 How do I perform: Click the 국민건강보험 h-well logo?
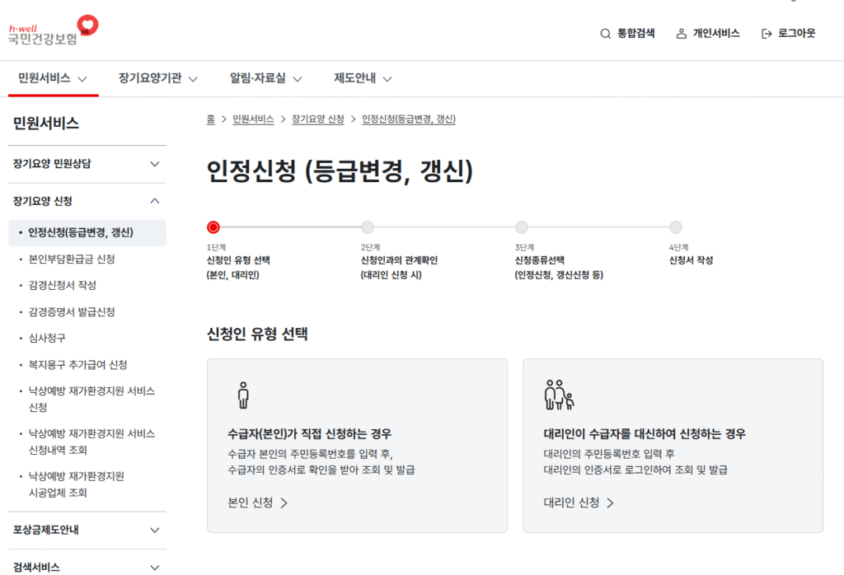tap(54, 30)
